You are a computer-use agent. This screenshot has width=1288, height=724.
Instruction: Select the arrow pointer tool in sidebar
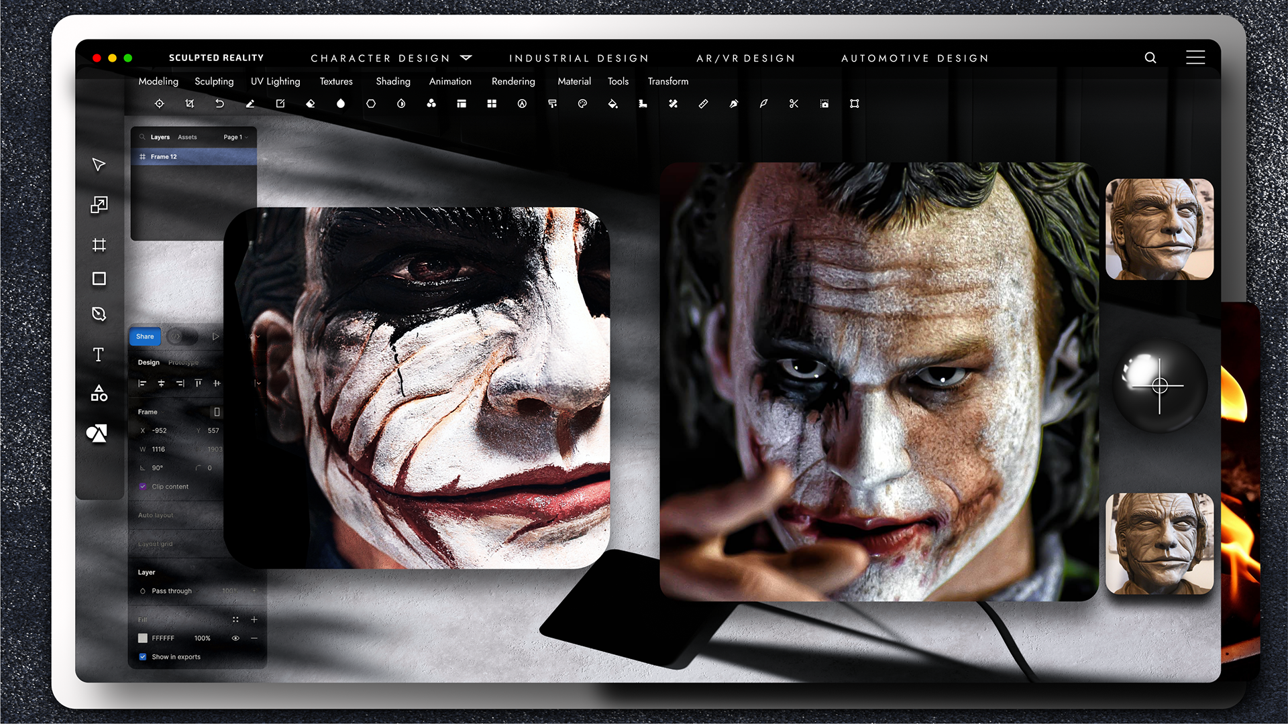99,165
